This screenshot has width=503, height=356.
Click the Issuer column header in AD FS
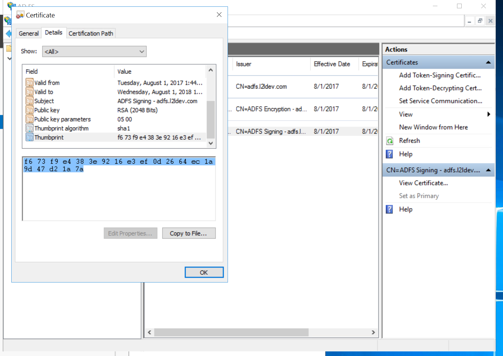271,64
